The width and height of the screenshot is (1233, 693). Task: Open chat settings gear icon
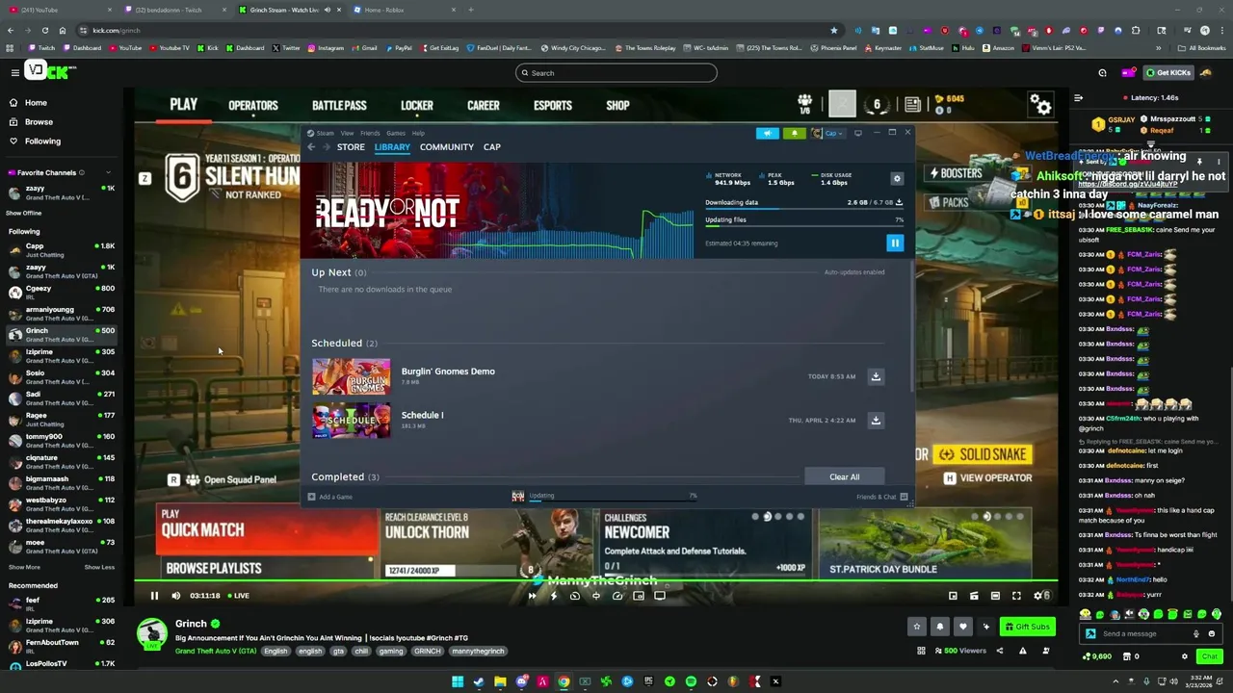click(1185, 656)
